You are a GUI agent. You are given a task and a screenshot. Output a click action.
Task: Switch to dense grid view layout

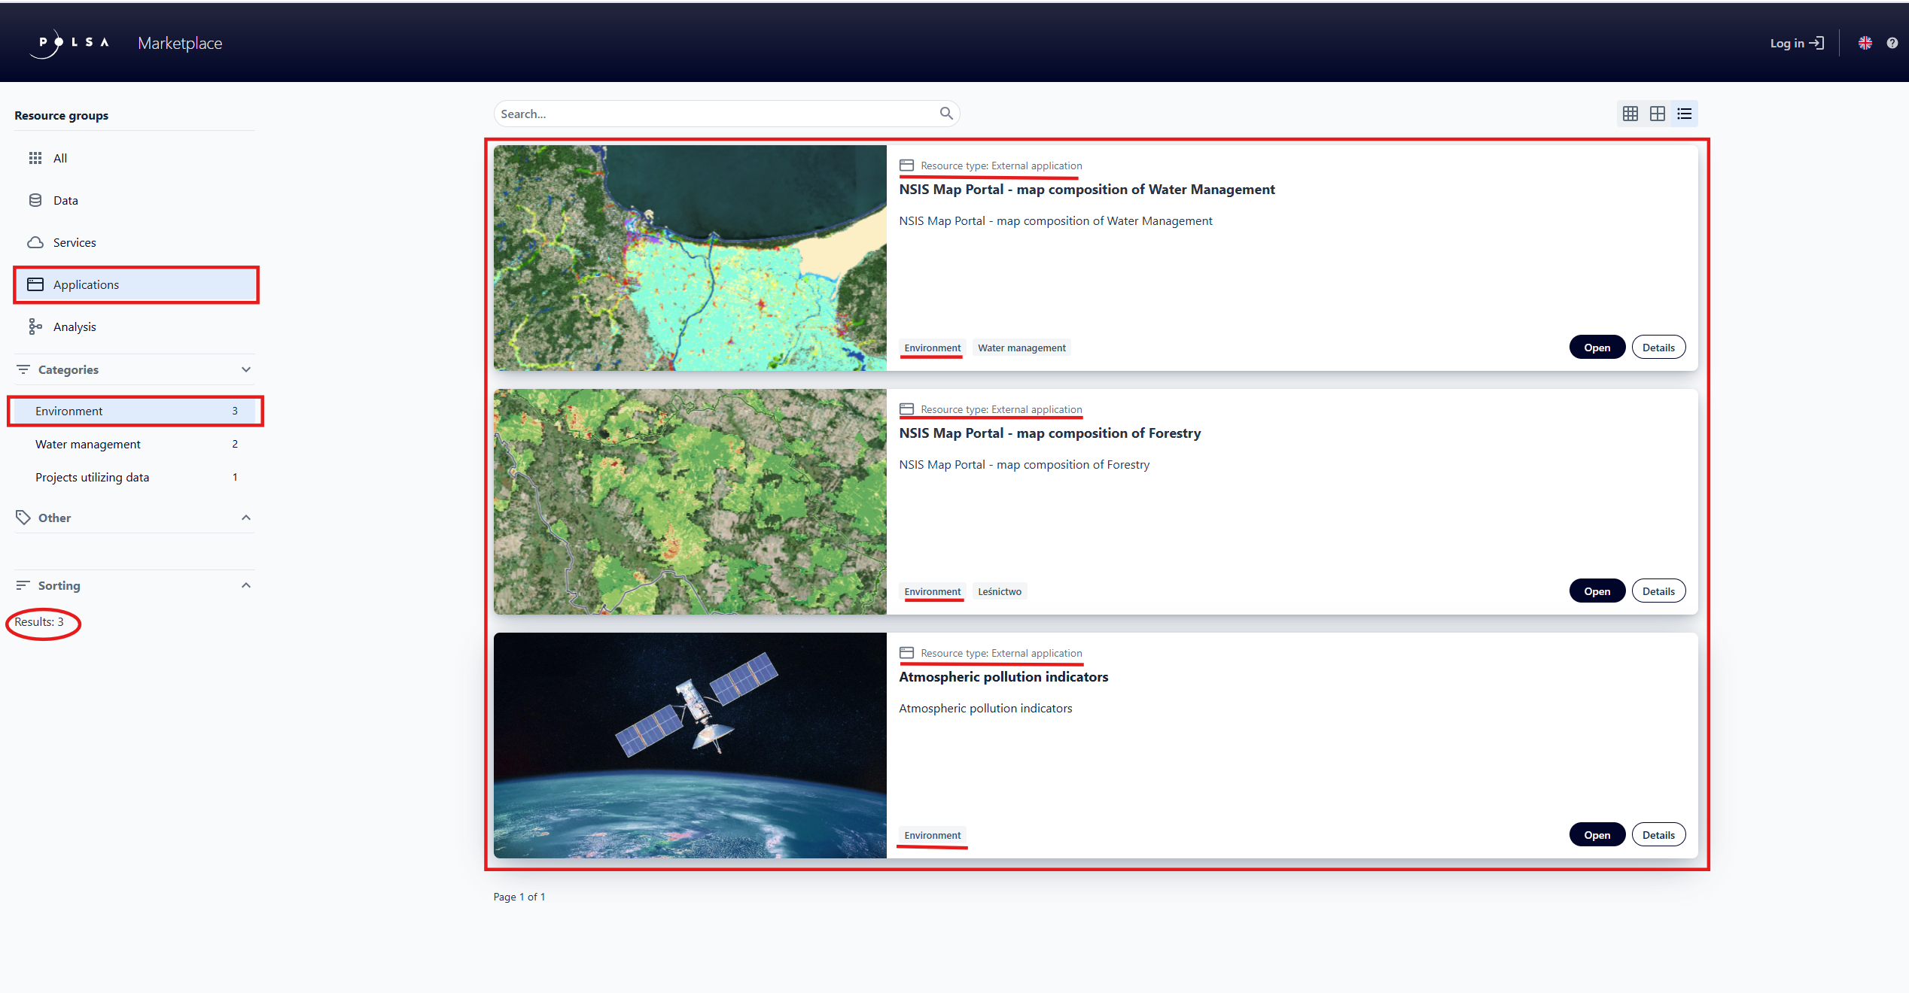[x=1630, y=113]
